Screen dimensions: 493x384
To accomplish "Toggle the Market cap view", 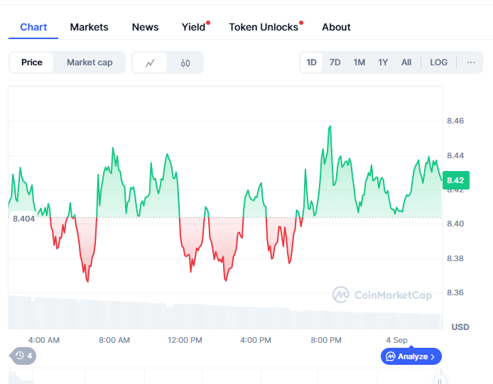I will pyautogui.click(x=90, y=62).
